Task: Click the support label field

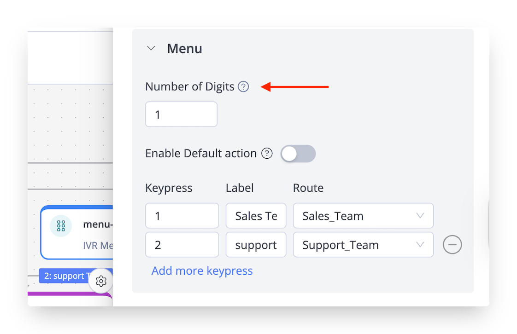Action: (x=256, y=245)
